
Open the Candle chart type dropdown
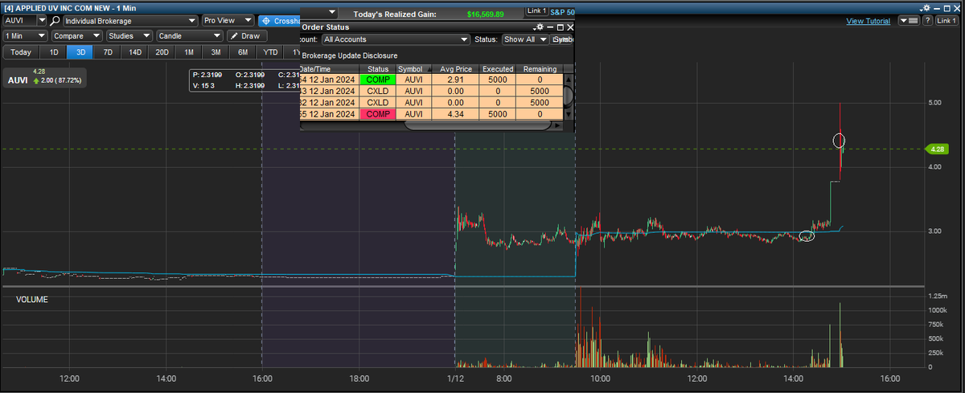188,35
